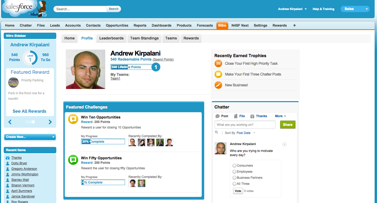Select the first featured reward carousel dot

[x=27, y=122]
